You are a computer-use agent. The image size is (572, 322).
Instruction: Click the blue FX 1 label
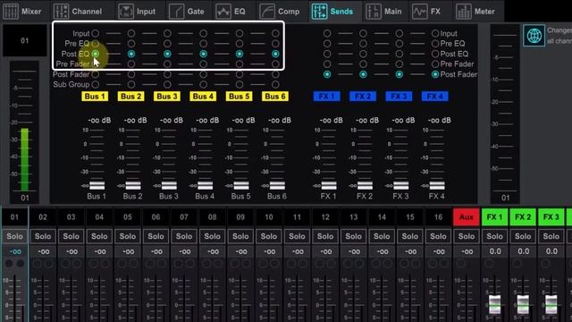click(327, 97)
